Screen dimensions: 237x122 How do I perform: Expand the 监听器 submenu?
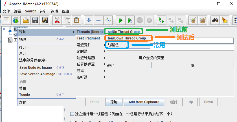(x=91, y=77)
